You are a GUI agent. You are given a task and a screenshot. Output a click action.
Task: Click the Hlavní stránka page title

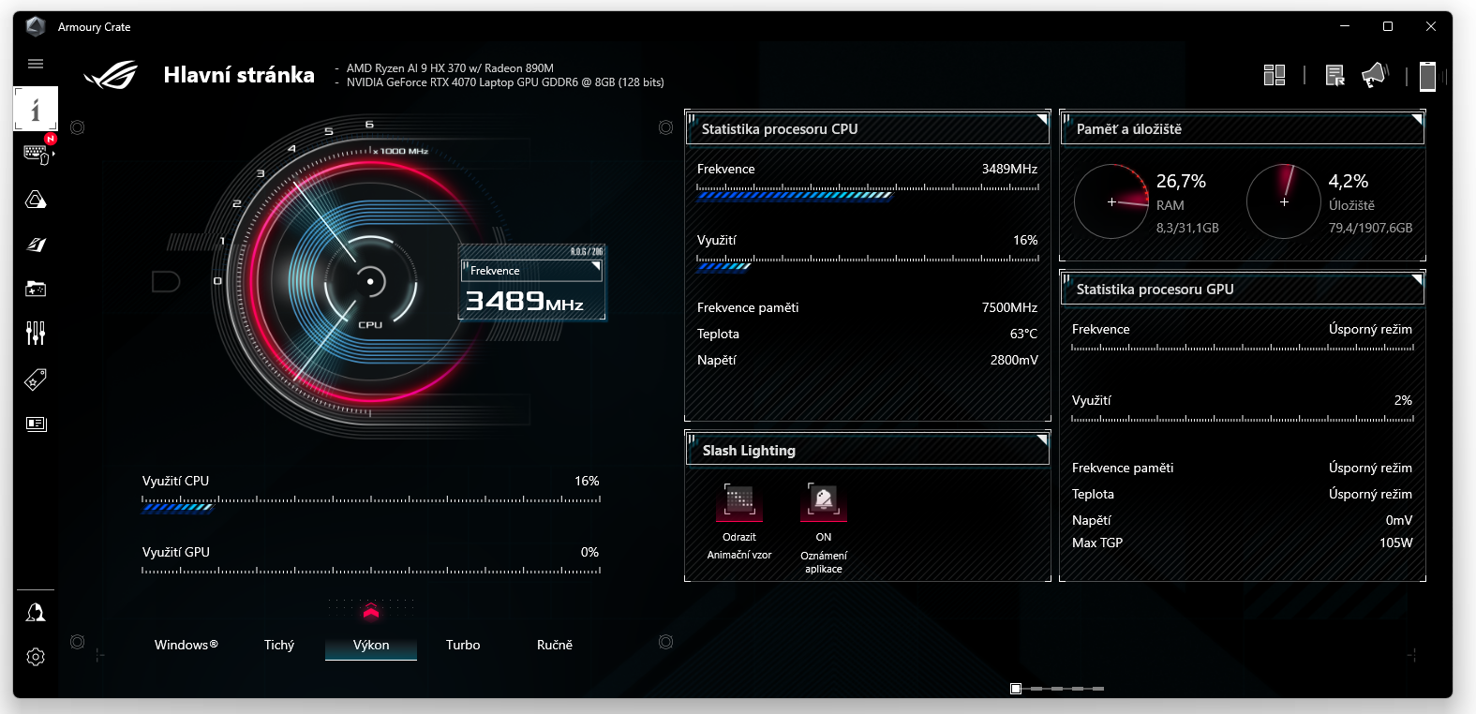(239, 75)
